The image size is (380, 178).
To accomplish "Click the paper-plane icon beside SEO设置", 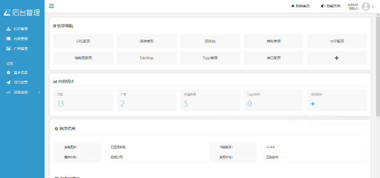I will 8,82.
